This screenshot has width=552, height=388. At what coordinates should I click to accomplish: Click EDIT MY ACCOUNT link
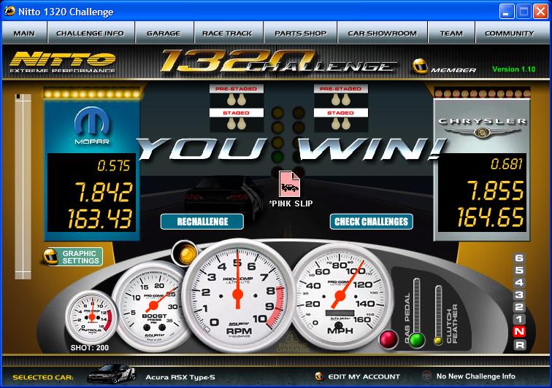(x=364, y=376)
